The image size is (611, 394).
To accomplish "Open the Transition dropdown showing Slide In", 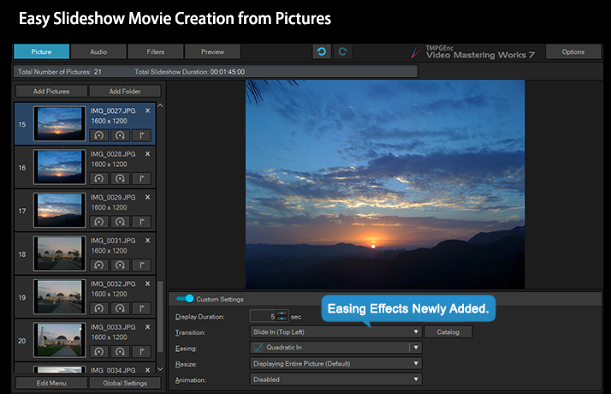I will (x=335, y=332).
